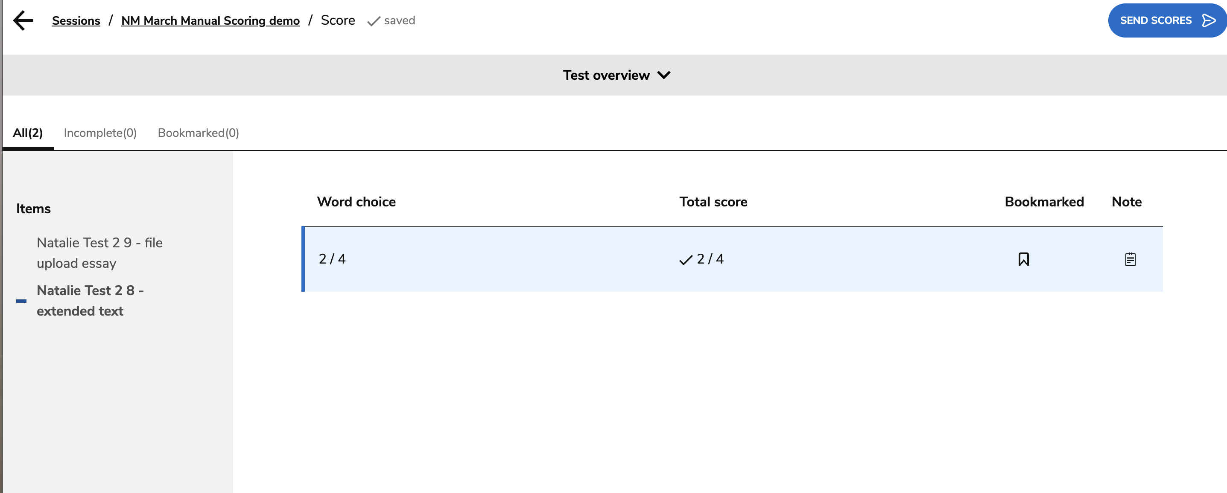
Task: Click the Note column header
Action: tap(1127, 202)
